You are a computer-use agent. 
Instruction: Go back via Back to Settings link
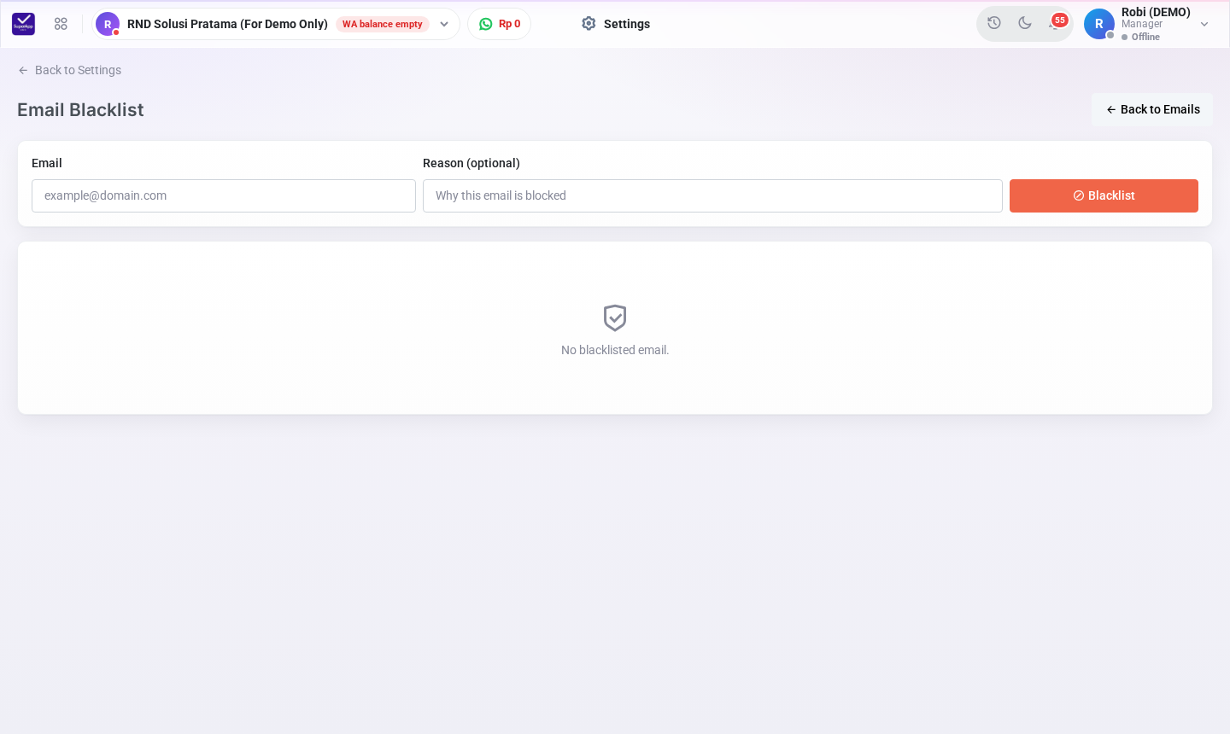(69, 70)
